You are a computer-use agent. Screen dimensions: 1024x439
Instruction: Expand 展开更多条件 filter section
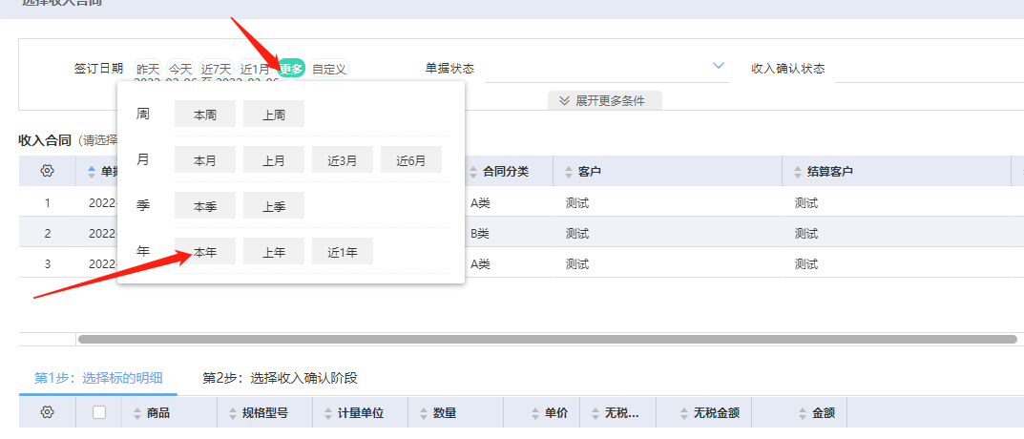604,100
